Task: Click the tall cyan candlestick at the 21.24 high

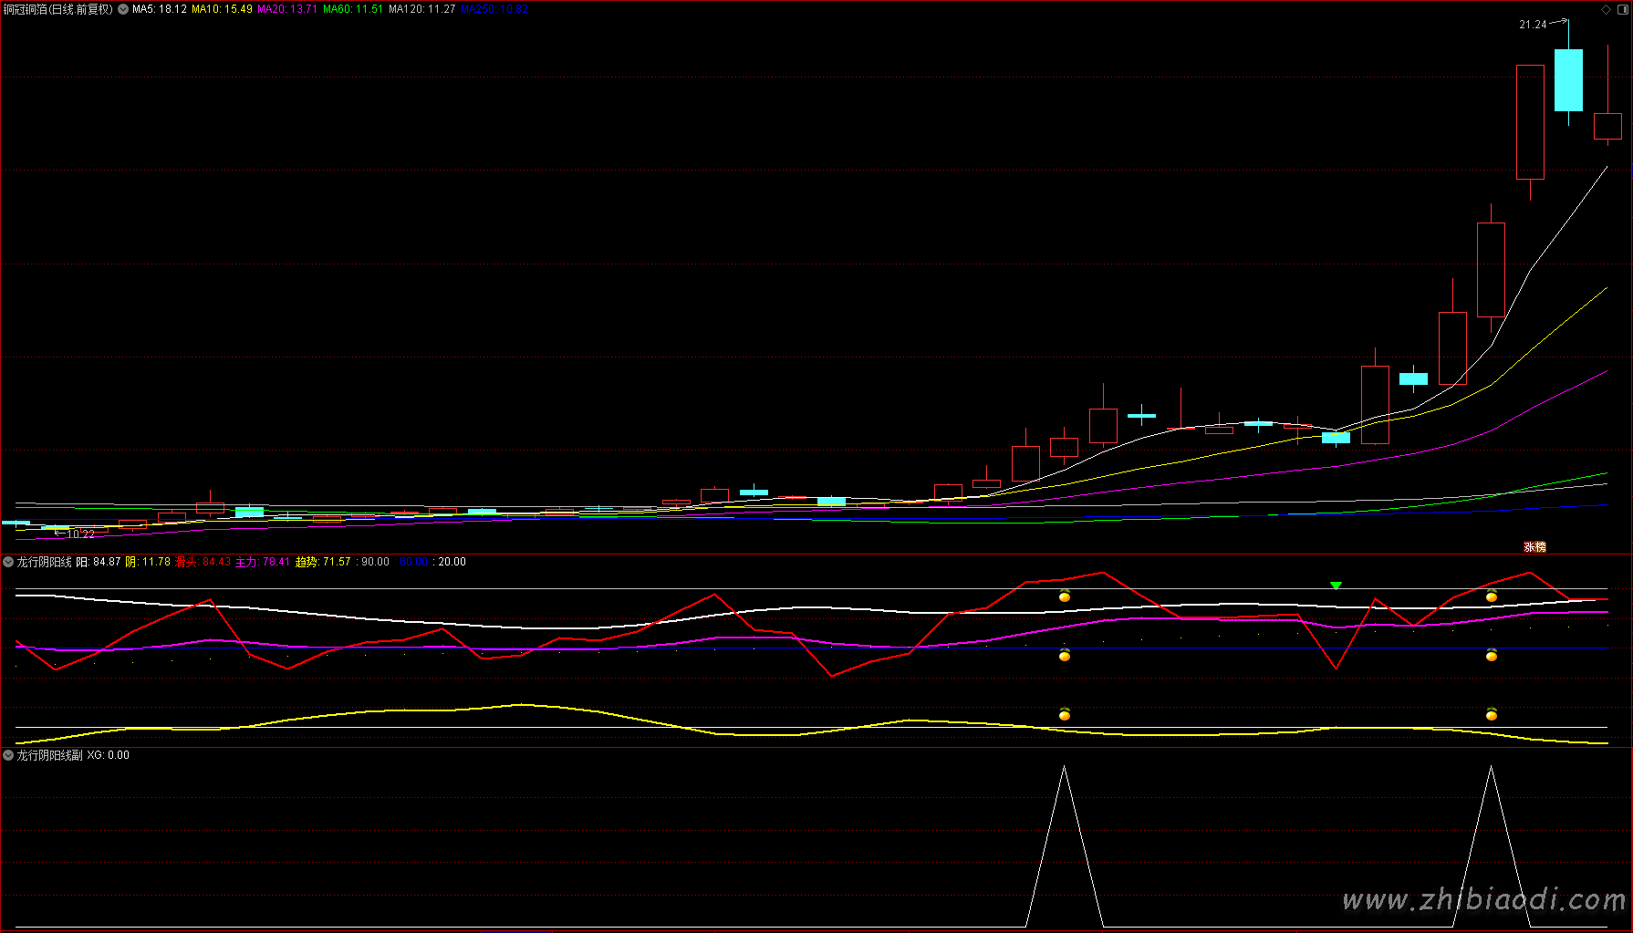Action: click(x=1568, y=80)
